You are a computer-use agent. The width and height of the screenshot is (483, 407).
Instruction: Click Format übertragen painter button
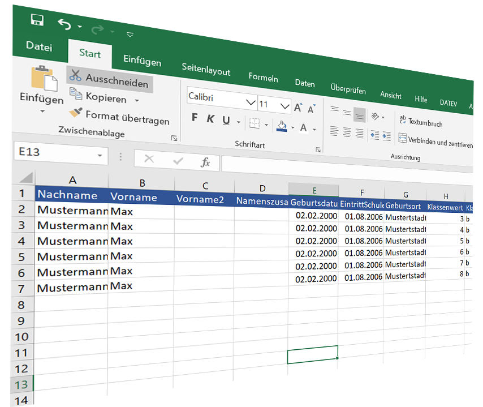click(119, 117)
